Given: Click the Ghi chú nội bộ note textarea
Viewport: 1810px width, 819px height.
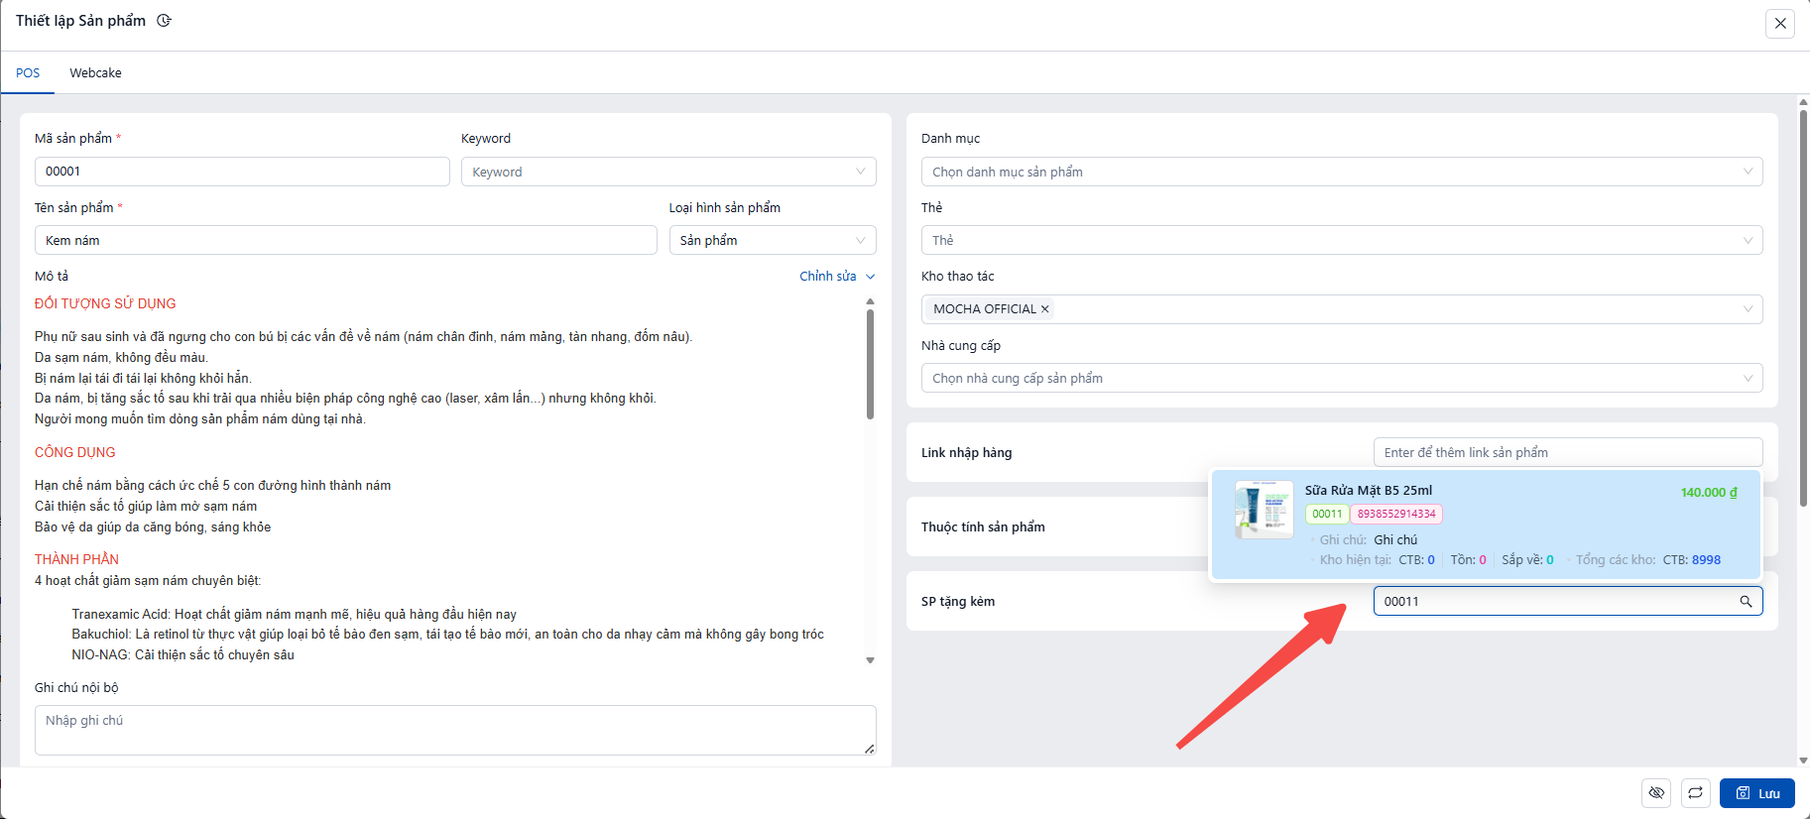Looking at the screenshot, I should (454, 730).
